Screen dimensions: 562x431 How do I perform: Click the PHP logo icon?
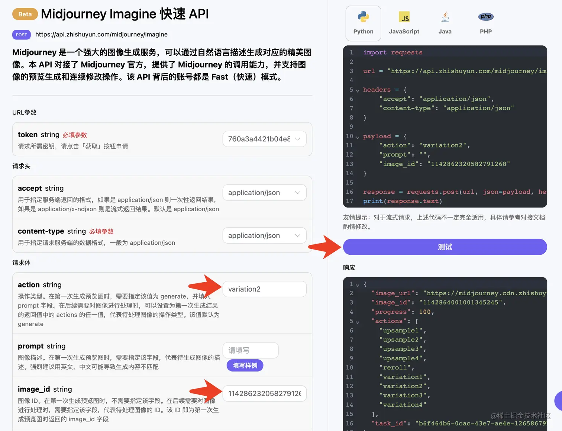click(486, 16)
